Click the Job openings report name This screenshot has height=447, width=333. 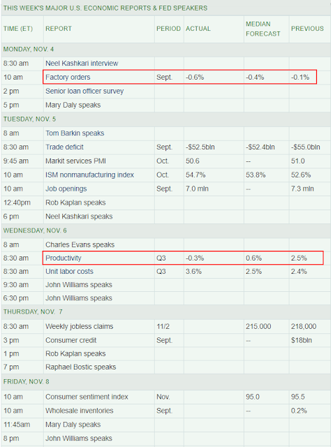66,189
